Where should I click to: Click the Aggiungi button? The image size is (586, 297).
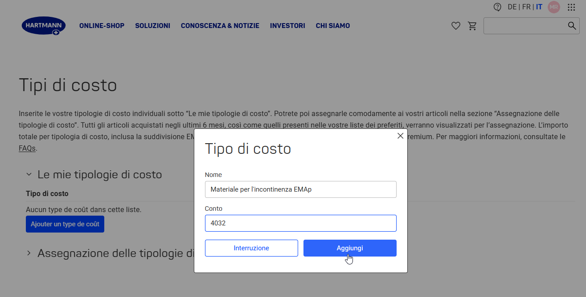pyautogui.click(x=350, y=248)
